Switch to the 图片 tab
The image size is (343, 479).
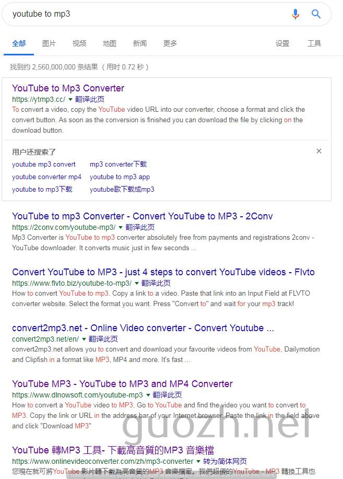(49, 44)
